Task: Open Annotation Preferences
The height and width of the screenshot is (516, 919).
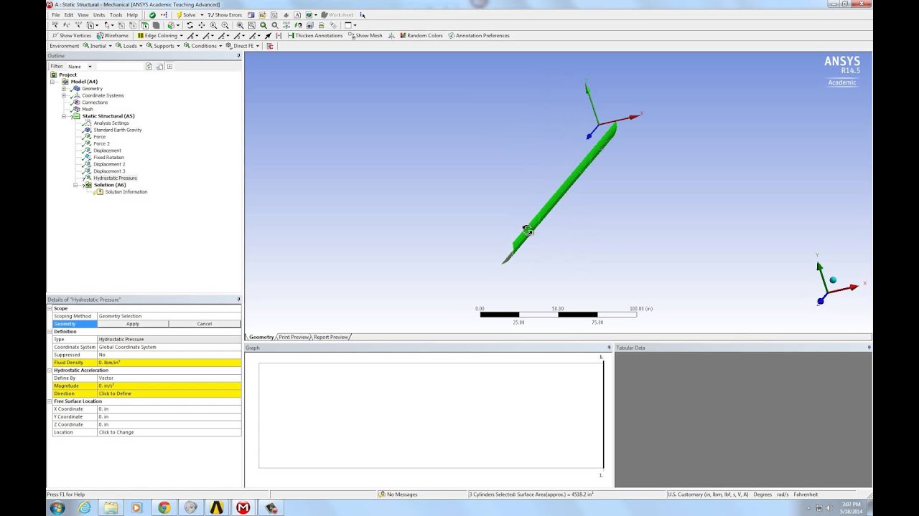Action: pos(478,35)
